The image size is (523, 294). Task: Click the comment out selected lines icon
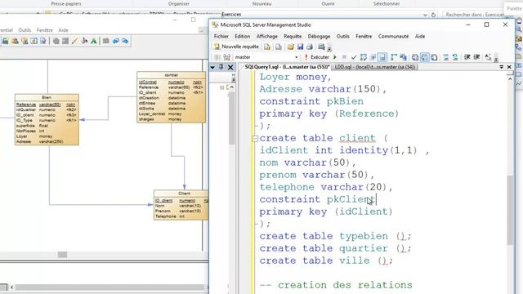(x=445, y=57)
